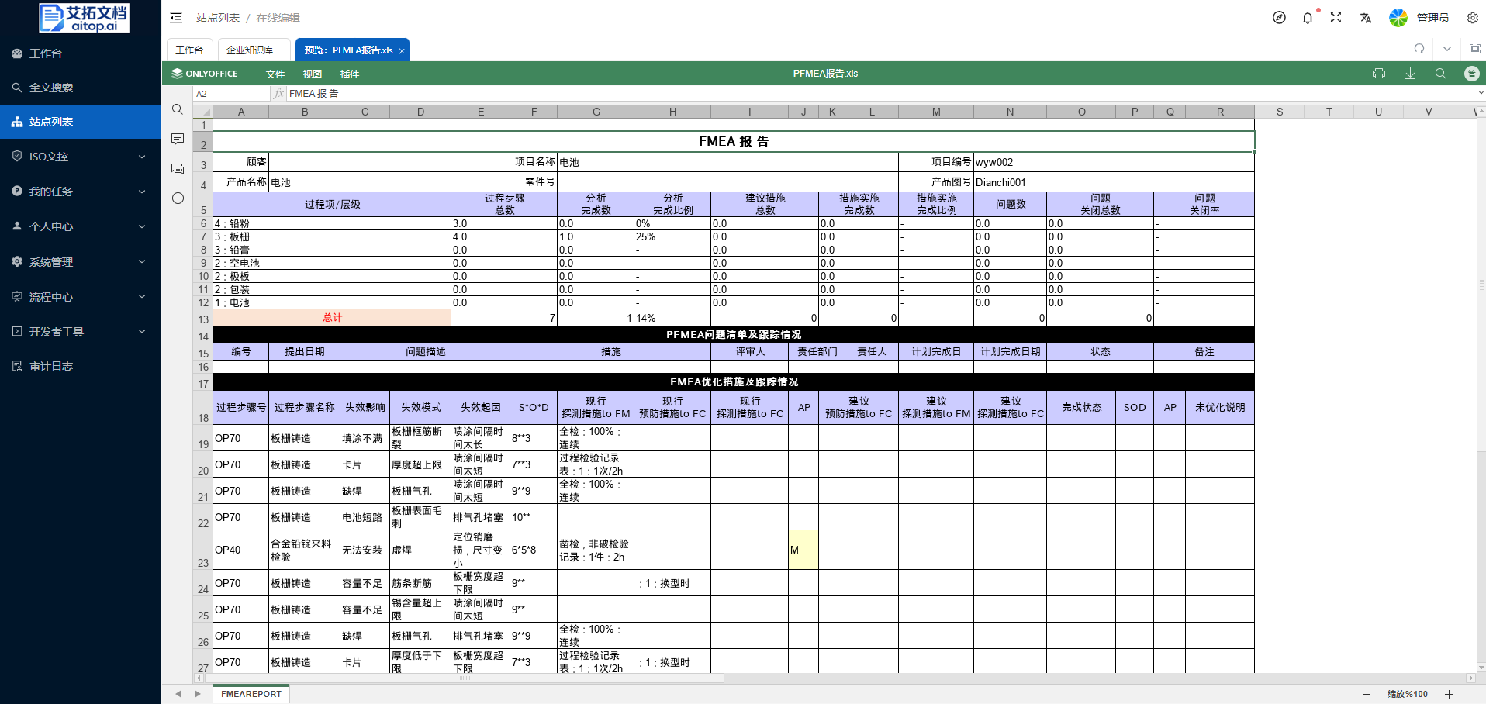Click the language translation icon
The width and height of the screenshot is (1486, 704).
[1365, 18]
